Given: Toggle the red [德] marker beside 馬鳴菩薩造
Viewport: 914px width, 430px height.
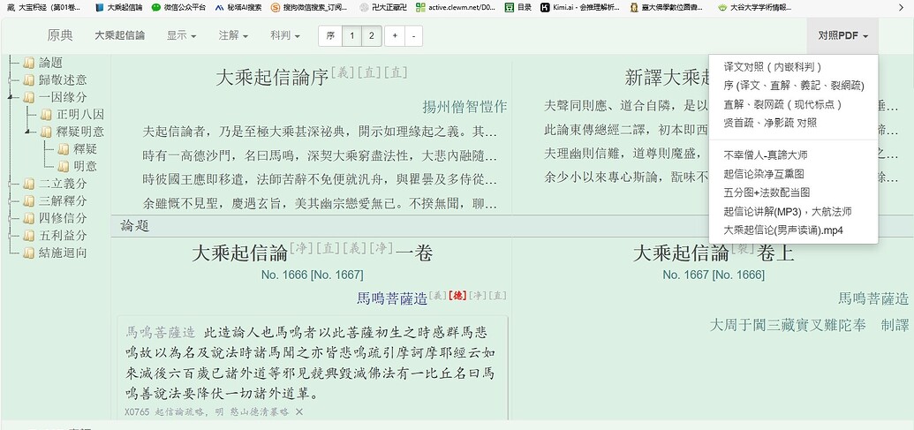Looking at the screenshot, I should click(457, 296).
